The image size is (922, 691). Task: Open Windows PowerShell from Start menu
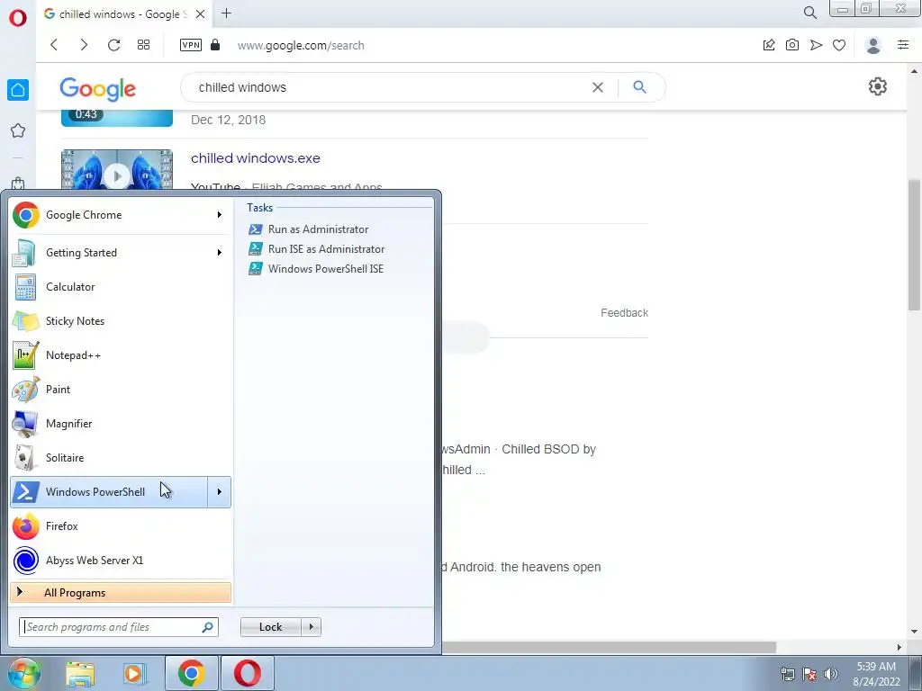(109, 492)
